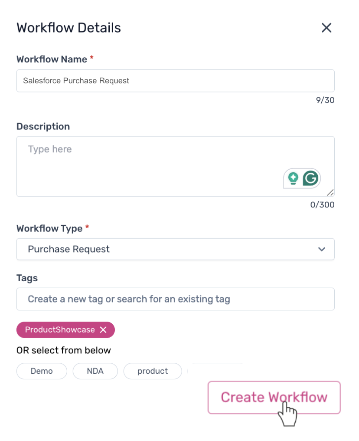Select the product tag chip
359x441 pixels.
(x=153, y=371)
